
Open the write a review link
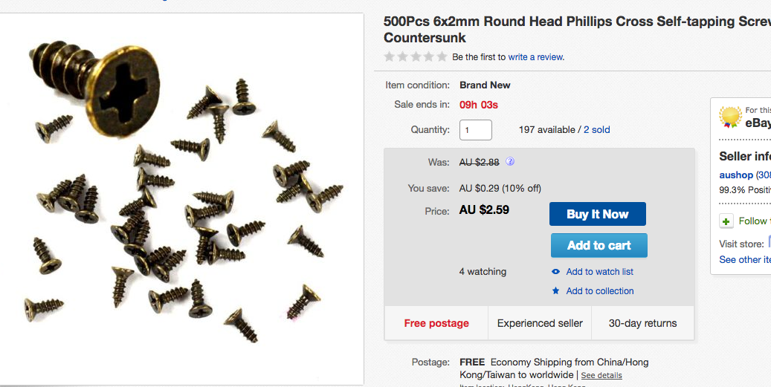[536, 57]
